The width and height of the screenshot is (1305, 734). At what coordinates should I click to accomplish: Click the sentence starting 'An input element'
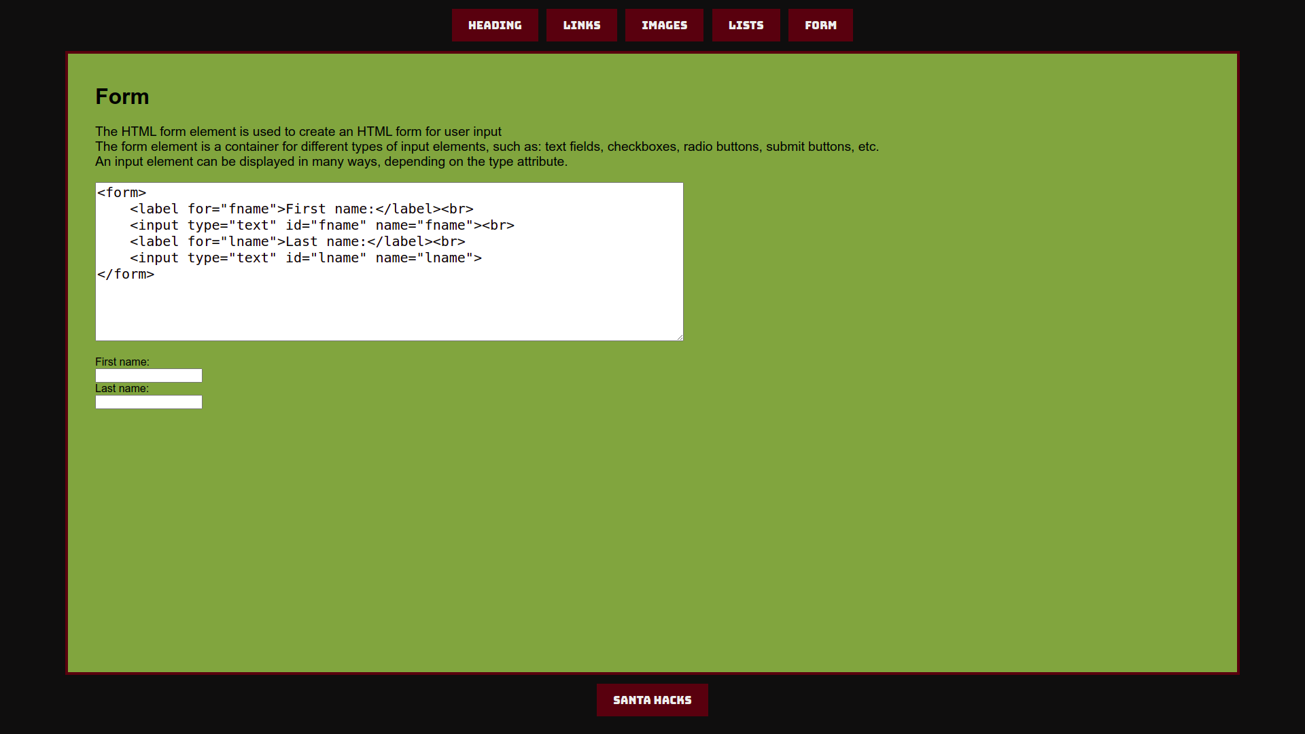point(331,162)
